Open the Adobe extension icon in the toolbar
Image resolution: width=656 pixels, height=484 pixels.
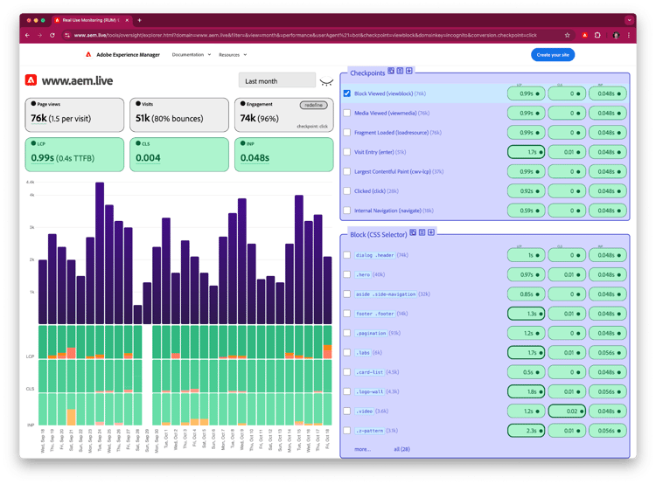tap(585, 35)
